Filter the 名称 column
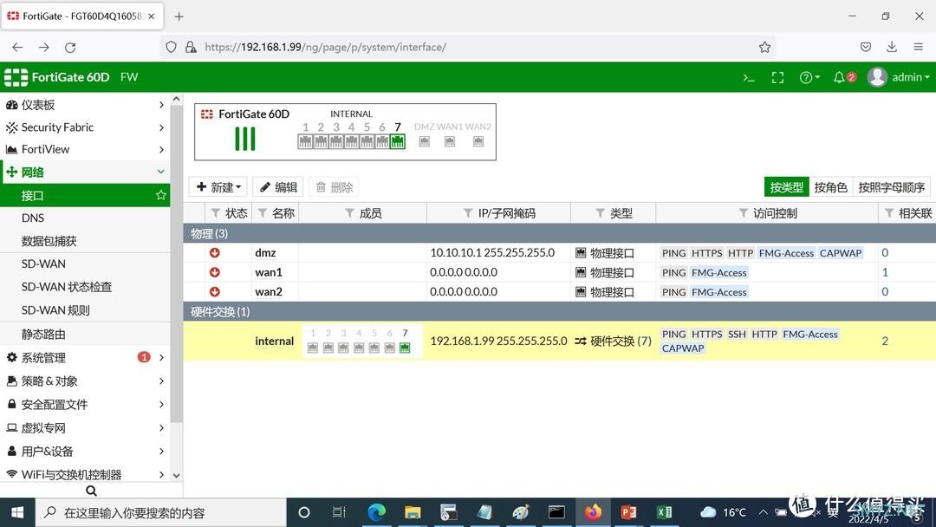Screen dimensions: 936x527 click(x=262, y=213)
